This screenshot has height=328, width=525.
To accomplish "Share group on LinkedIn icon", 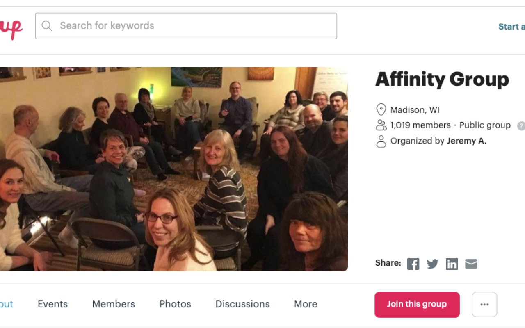I will pos(452,264).
